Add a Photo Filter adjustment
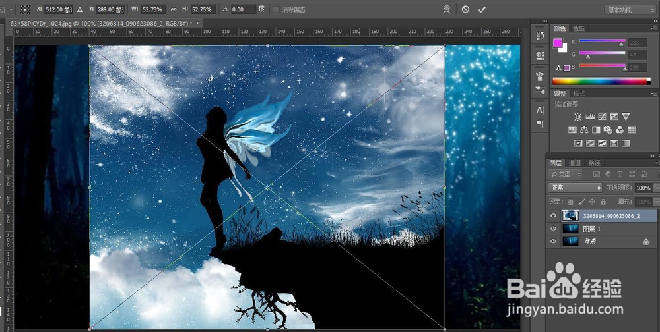The width and height of the screenshot is (660, 332). 608,130
